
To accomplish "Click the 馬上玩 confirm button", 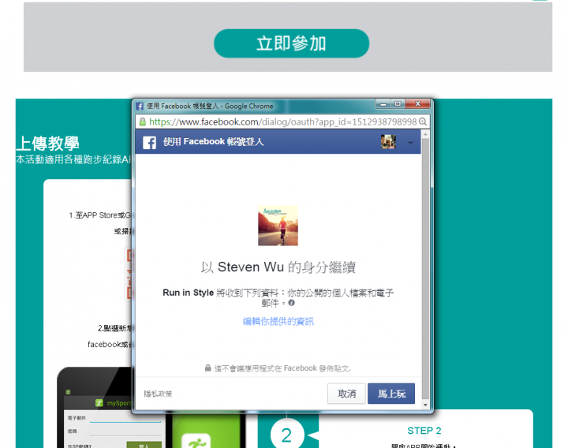I will click(x=391, y=394).
